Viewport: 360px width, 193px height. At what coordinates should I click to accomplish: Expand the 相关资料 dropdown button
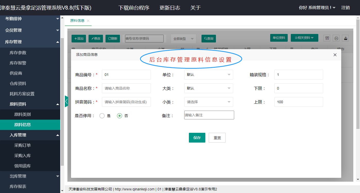tap(304, 38)
